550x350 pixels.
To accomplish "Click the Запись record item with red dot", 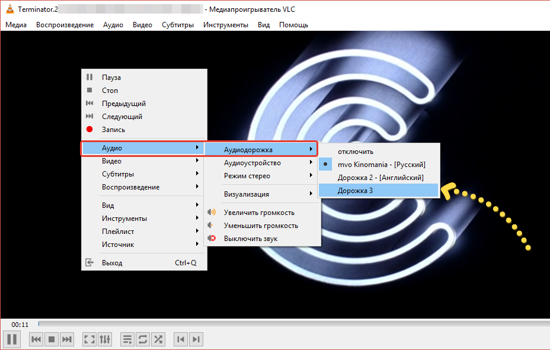I will coord(113,130).
